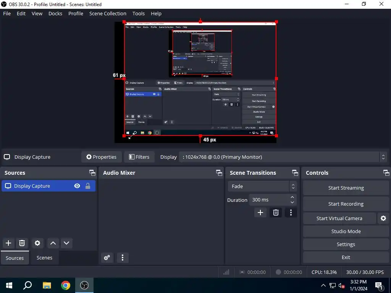Show hidden system tray icons
391x293 pixels.
click(x=323, y=285)
